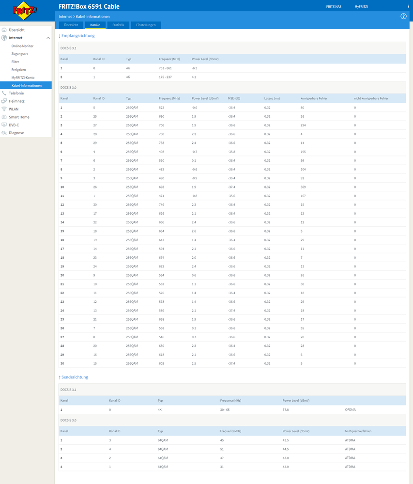The width and height of the screenshot is (413, 484).
Task: Open the Übersicht tab in Kabel-Informationen
Action: (71, 25)
